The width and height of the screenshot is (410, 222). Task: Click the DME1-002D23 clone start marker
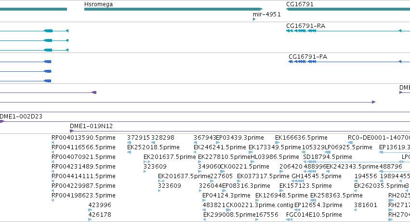pos(2,121)
